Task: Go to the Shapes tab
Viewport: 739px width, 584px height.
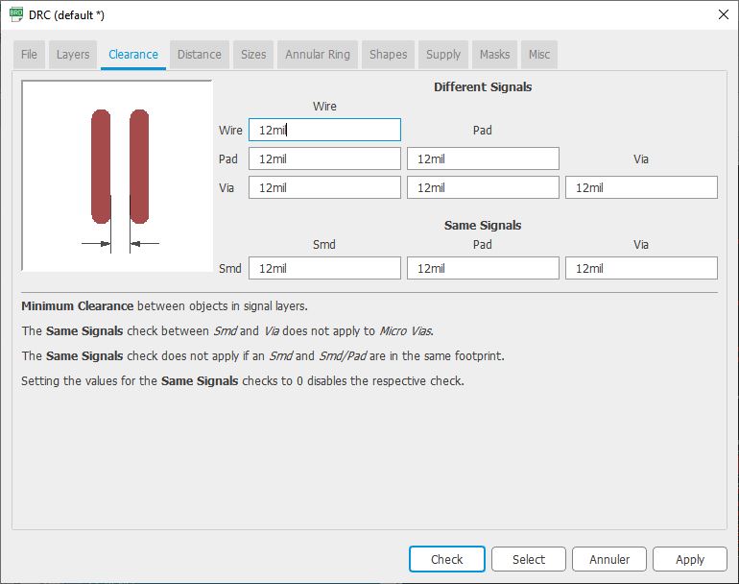Action: (x=389, y=55)
